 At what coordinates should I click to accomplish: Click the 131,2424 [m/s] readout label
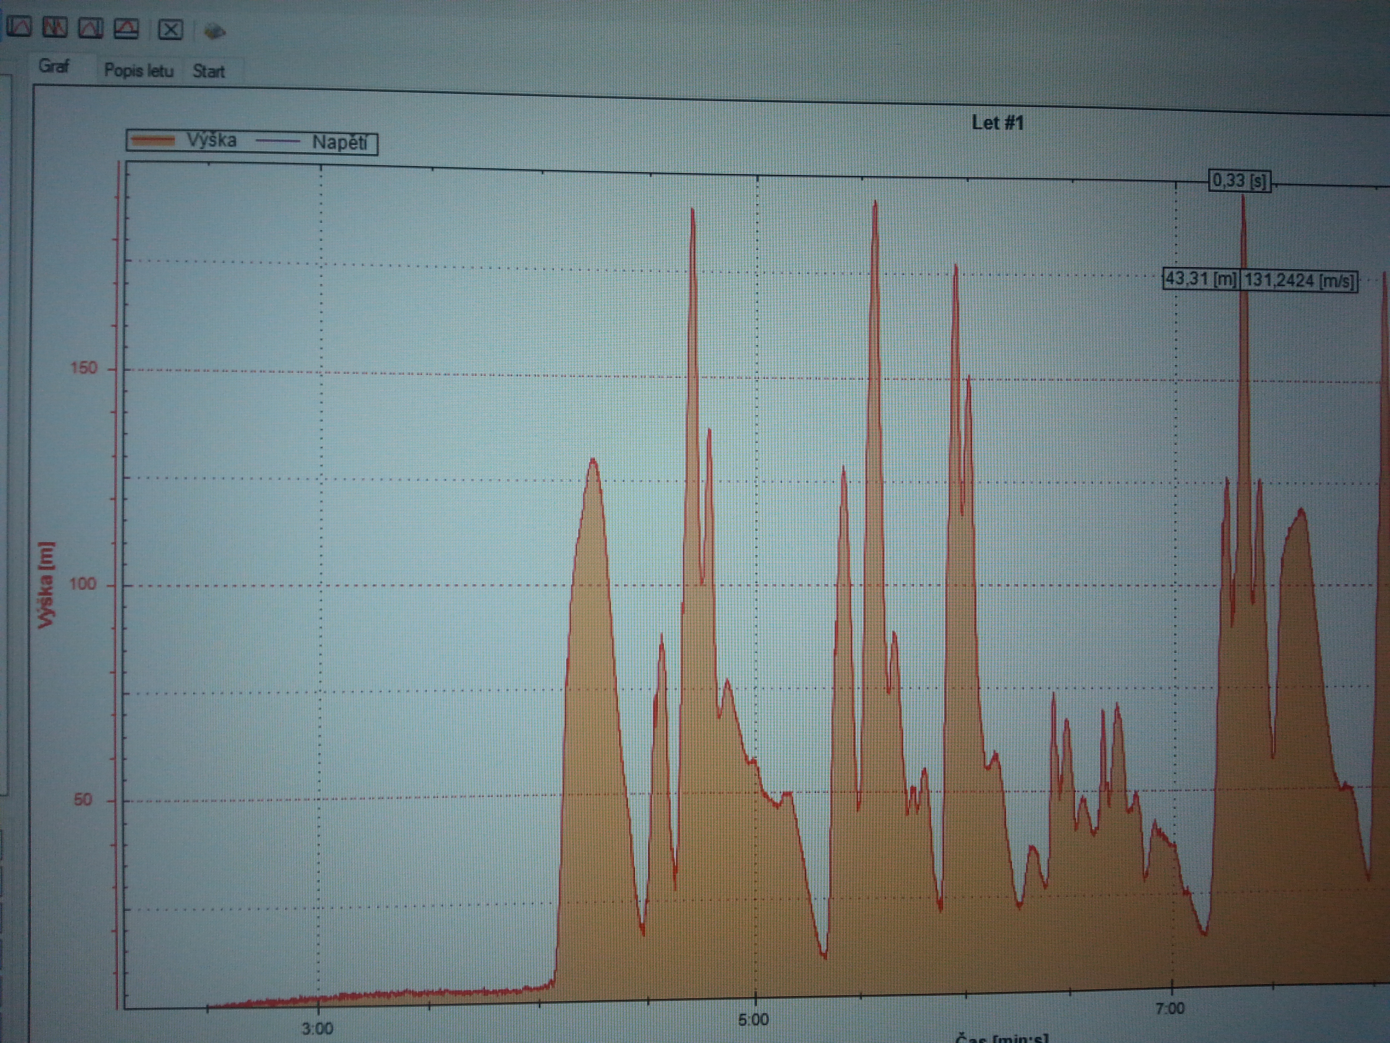tap(1299, 280)
